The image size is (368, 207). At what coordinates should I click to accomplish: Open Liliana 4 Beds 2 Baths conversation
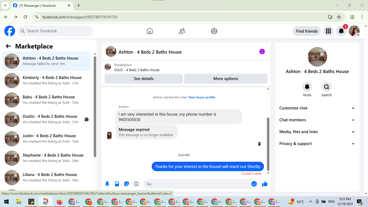(x=47, y=178)
